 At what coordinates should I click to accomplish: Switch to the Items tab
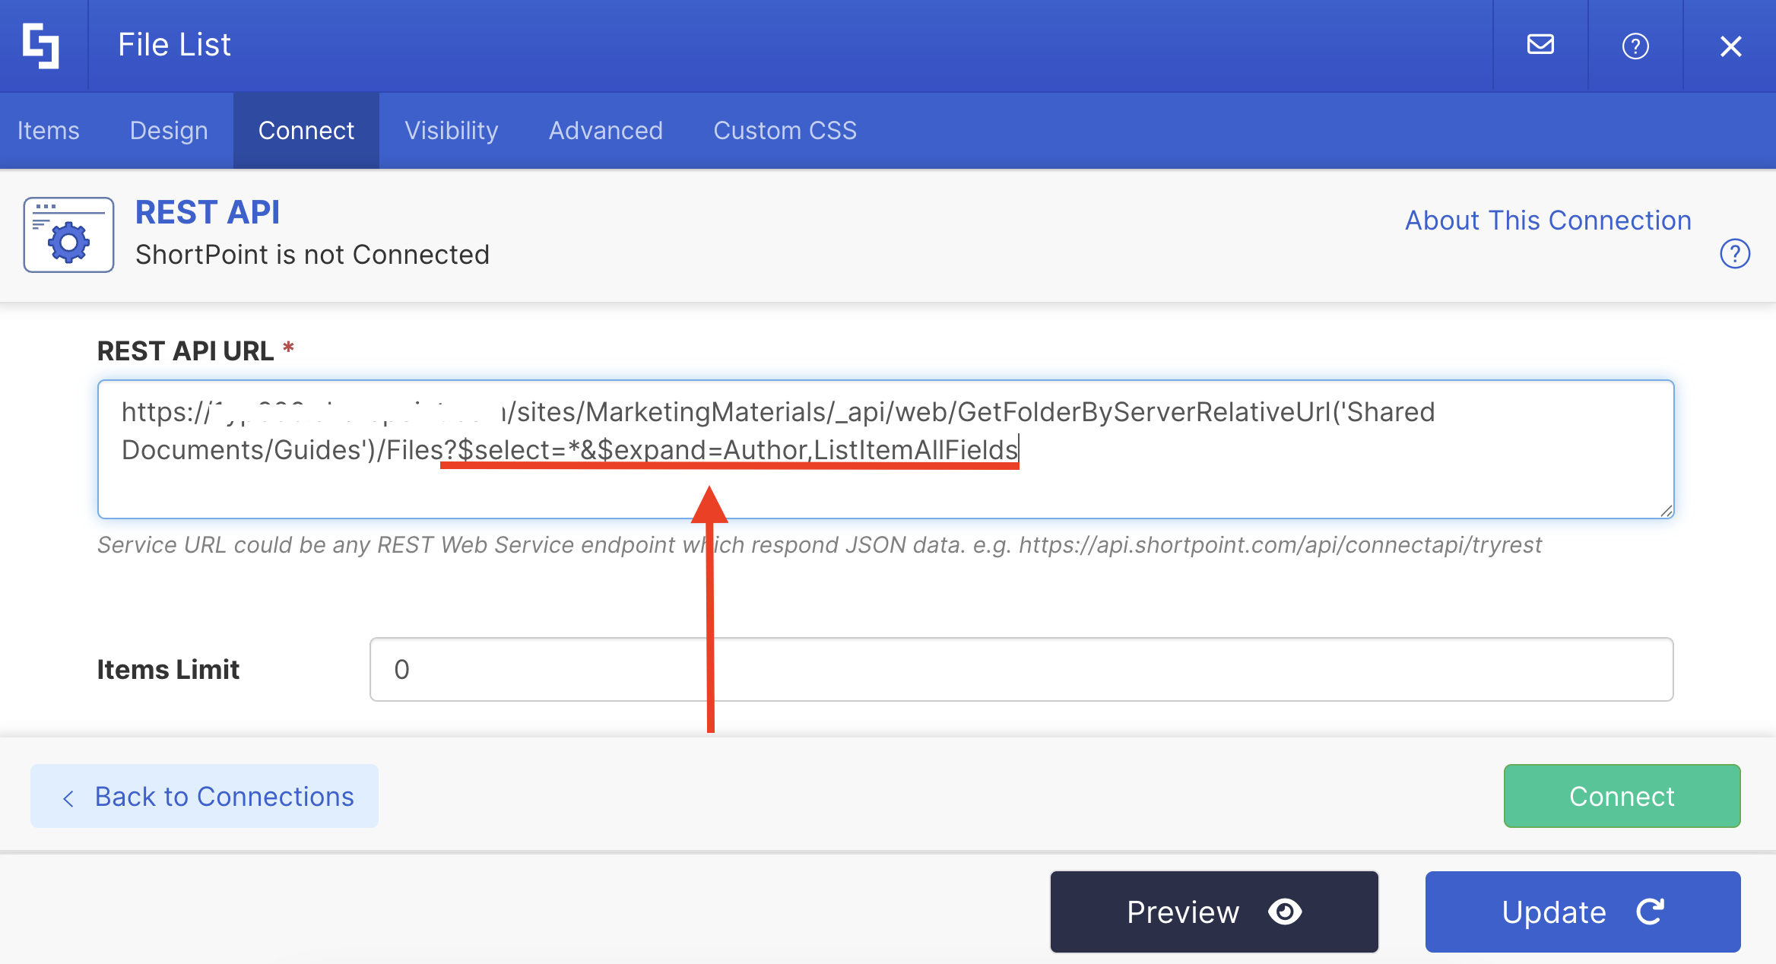point(48,131)
